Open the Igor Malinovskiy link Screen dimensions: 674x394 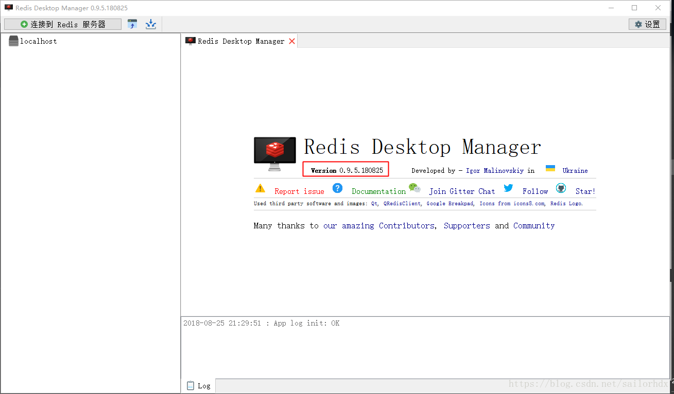point(495,171)
